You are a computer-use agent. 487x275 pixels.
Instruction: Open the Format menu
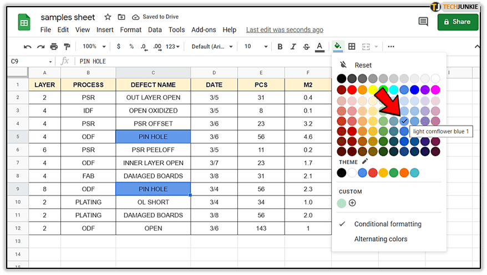(x=130, y=30)
